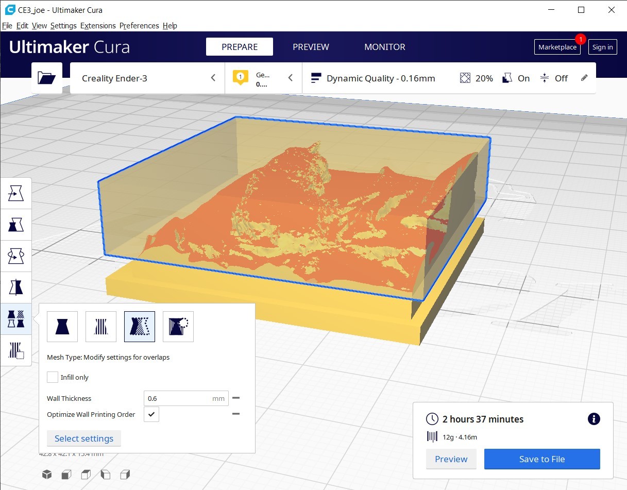Enable the Infill only checkbox
This screenshot has width=627, height=490.
53,377
